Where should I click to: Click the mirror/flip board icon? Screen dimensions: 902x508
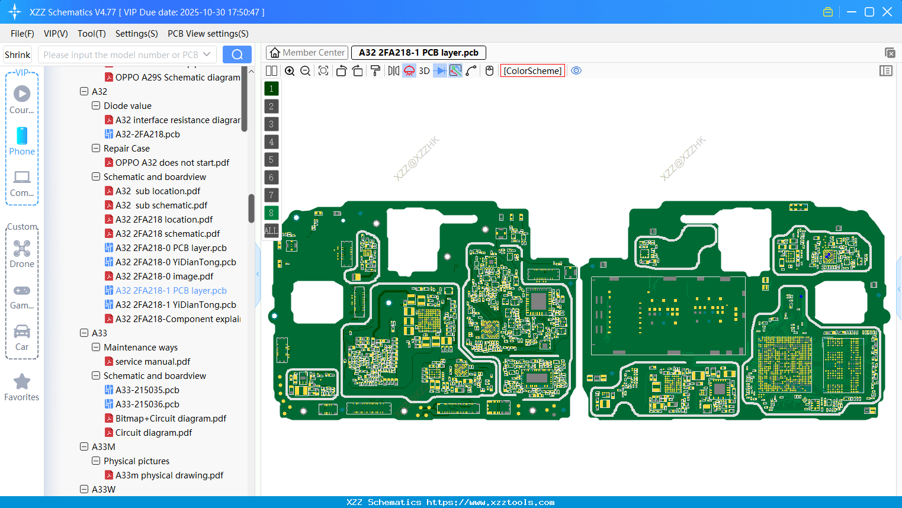393,71
